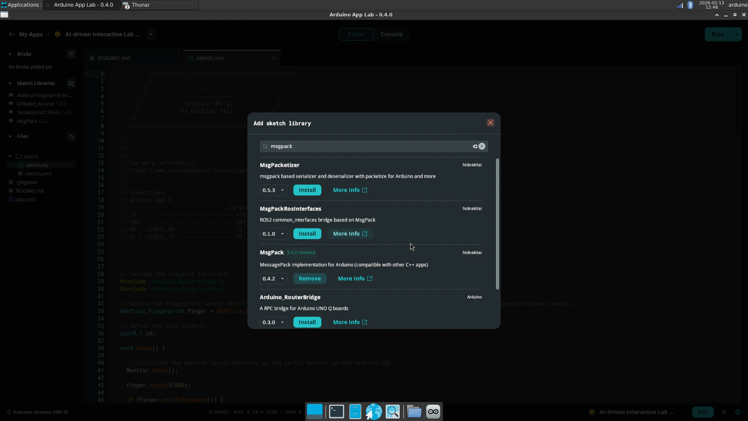Open sketch.yaml in file tree
The height and width of the screenshot is (421, 748).
point(38,174)
